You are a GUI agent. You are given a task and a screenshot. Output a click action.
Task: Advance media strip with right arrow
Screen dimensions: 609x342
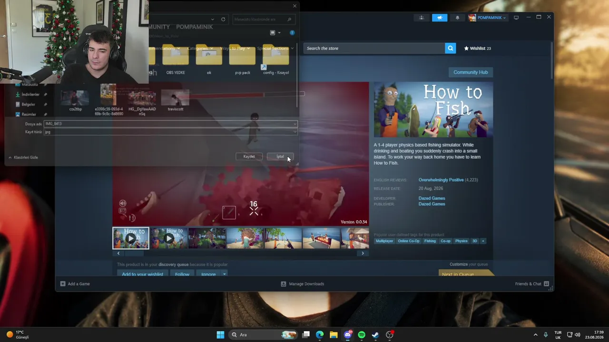[363, 253]
